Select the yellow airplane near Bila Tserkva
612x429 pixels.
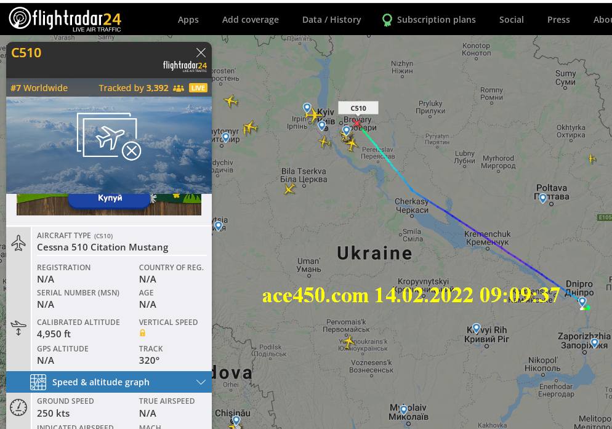289,190
